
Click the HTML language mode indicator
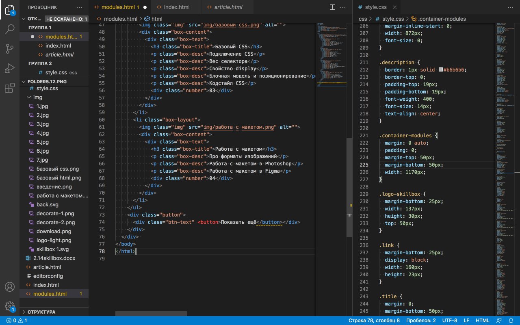[x=482, y=321]
